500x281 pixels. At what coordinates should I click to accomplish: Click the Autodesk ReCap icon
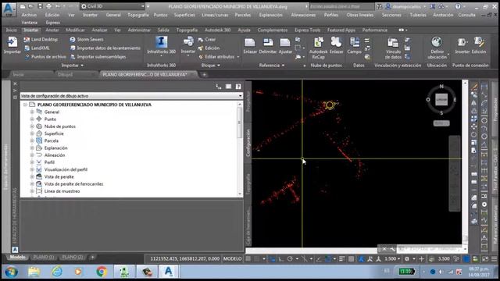point(318,48)
